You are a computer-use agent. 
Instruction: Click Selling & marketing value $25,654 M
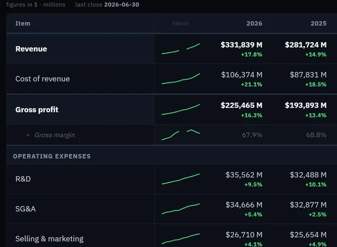tap(308, 235)
